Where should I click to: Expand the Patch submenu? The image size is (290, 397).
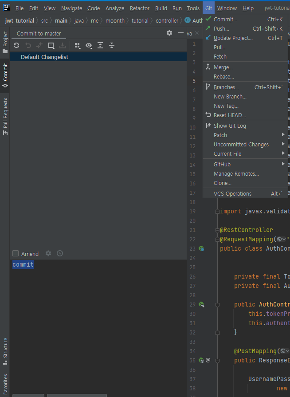coord(246,135)
